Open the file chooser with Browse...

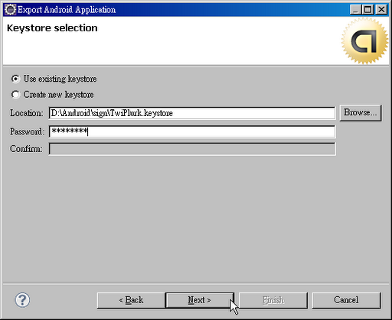click(360, 113)
